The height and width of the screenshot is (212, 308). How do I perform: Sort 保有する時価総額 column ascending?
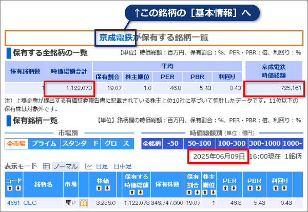[132, 192]
